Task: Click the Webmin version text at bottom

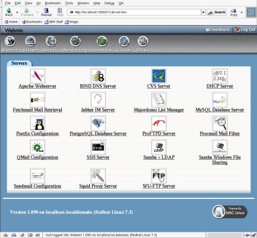Action: click(71, 212)
